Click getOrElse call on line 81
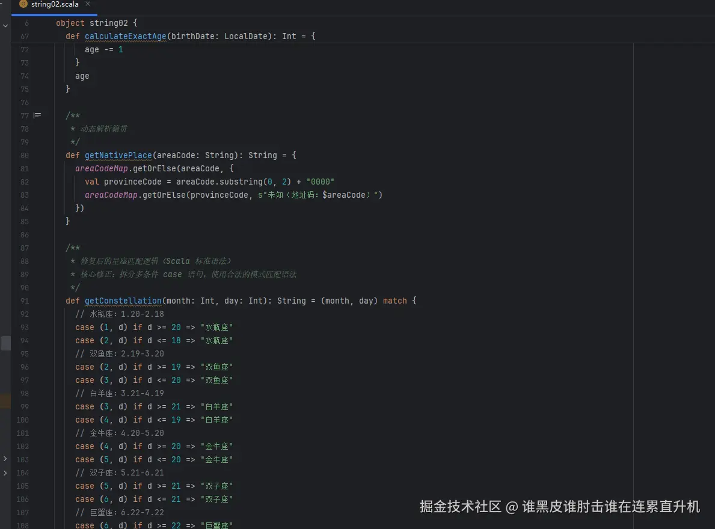This screenshot has width=715, height=529. click(x=154, y=168)
